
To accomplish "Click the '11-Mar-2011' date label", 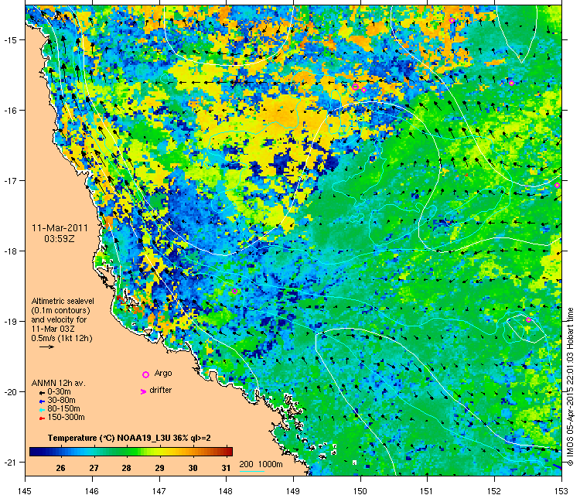I will coord(60,228).
